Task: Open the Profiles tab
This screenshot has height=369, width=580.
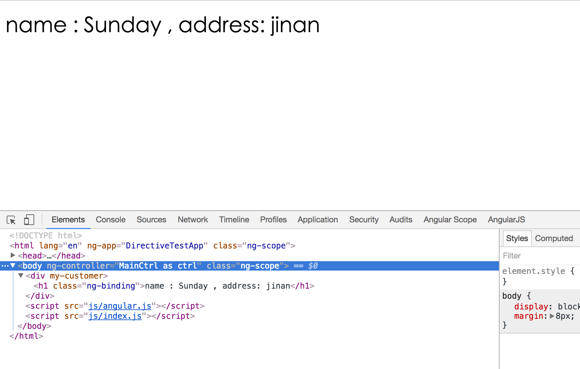Action: (x=274, y=220)
